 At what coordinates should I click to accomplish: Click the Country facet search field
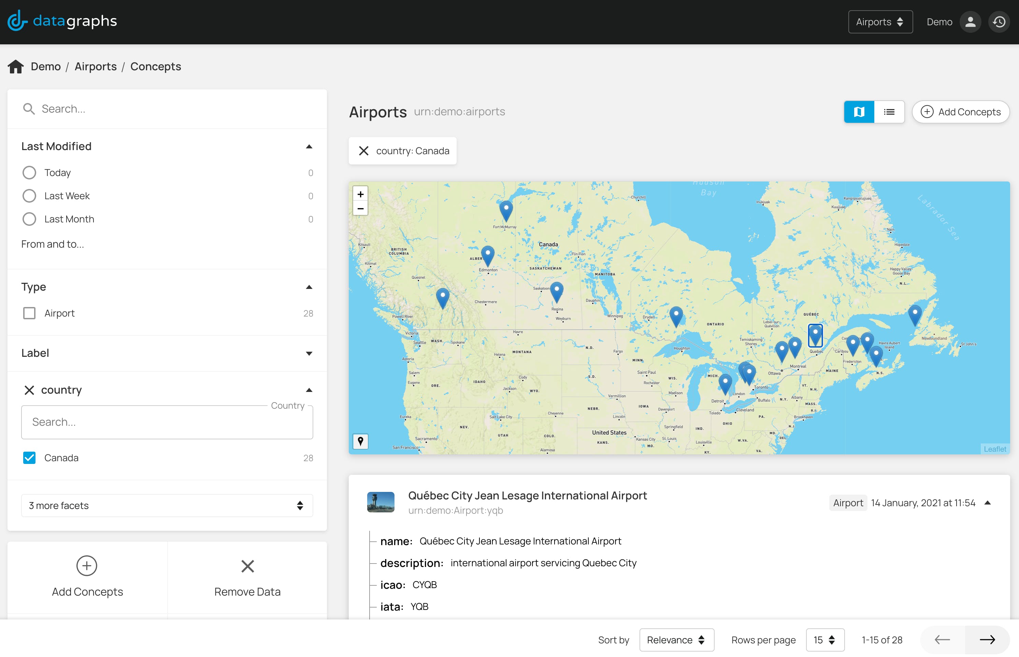(167, 422)
